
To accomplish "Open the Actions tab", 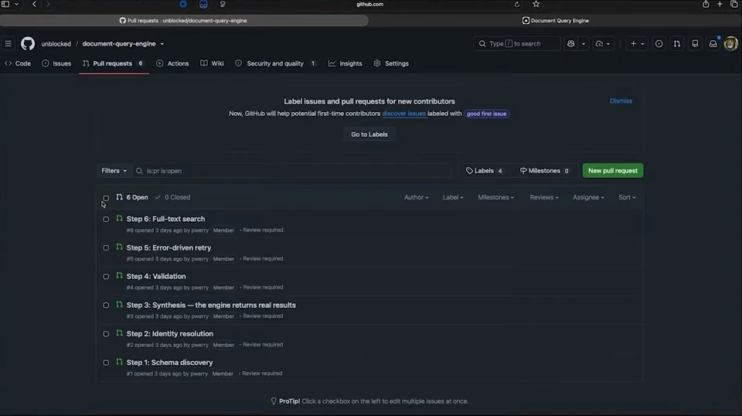I will point(172,63).
